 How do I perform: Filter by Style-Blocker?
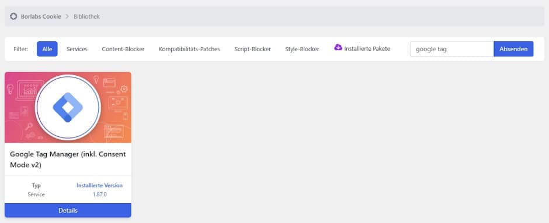[x=302, y=49]
